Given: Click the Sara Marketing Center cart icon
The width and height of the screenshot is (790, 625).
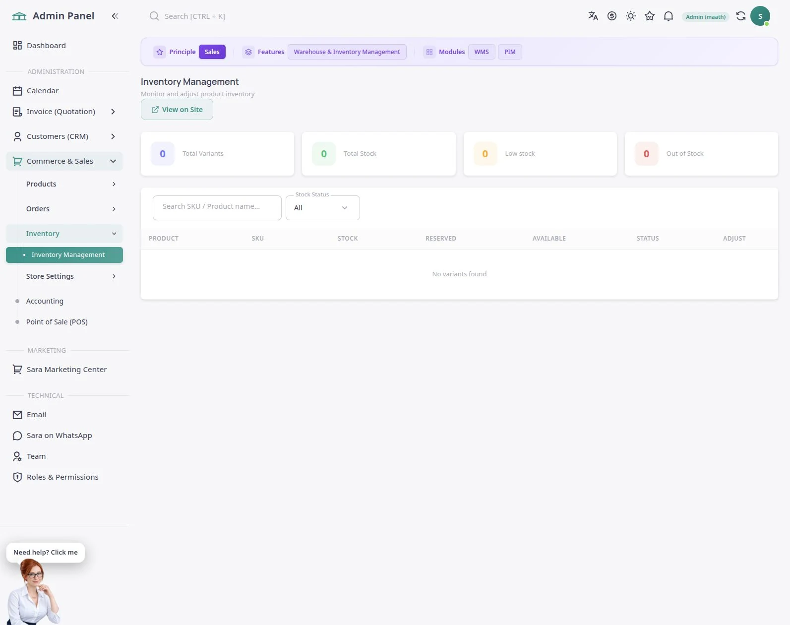Looking at the screenshot, I should tap(17, 370).
